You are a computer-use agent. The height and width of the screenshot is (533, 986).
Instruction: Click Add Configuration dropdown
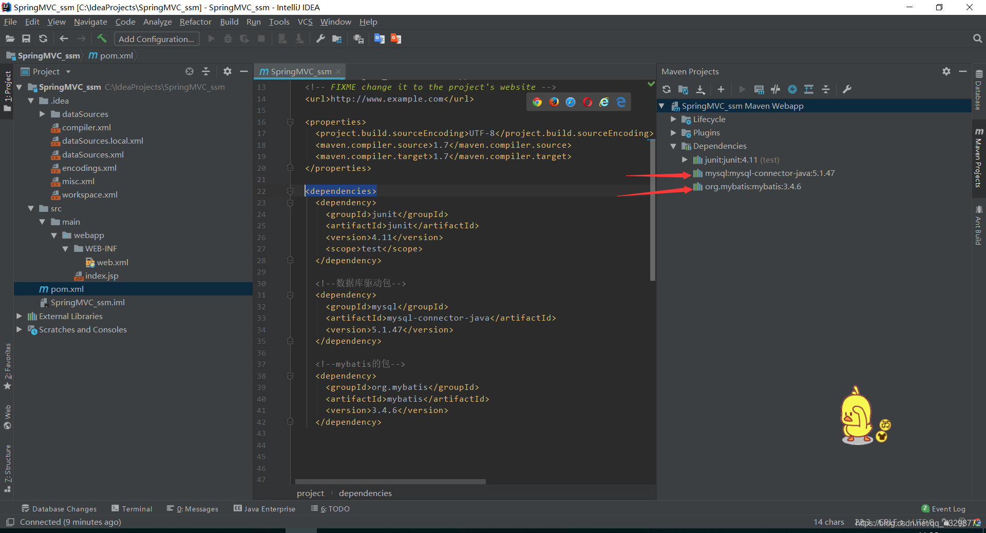[x=157, y=39]
